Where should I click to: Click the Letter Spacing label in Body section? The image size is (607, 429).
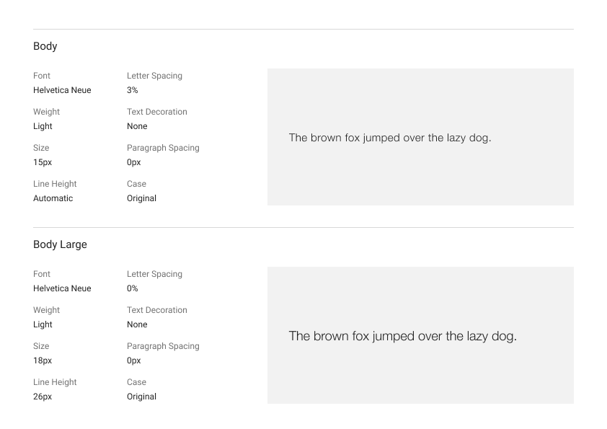click(x=154, y=76)
